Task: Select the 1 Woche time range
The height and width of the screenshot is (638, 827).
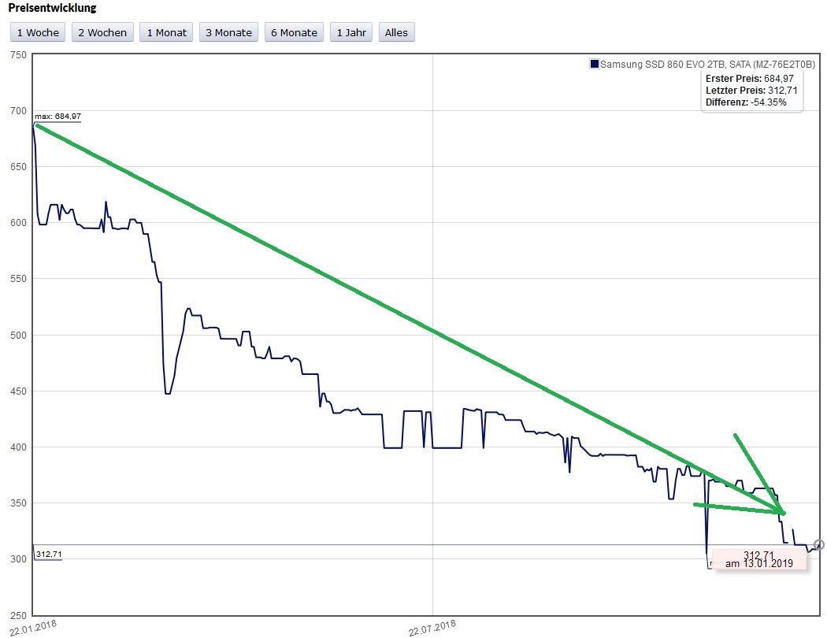Action: pyautogui.click(x=38, y=32)
